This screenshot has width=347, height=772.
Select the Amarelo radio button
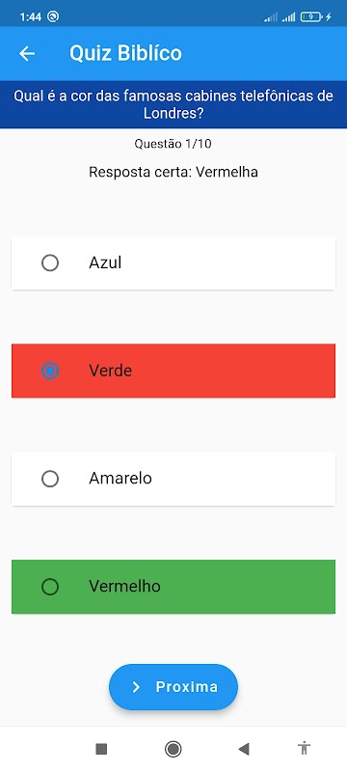coord(50,479)
